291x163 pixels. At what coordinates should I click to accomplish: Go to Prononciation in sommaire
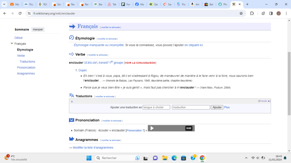pos(26,67)
